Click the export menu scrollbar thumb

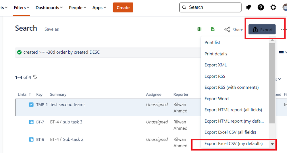pos(272,83)
